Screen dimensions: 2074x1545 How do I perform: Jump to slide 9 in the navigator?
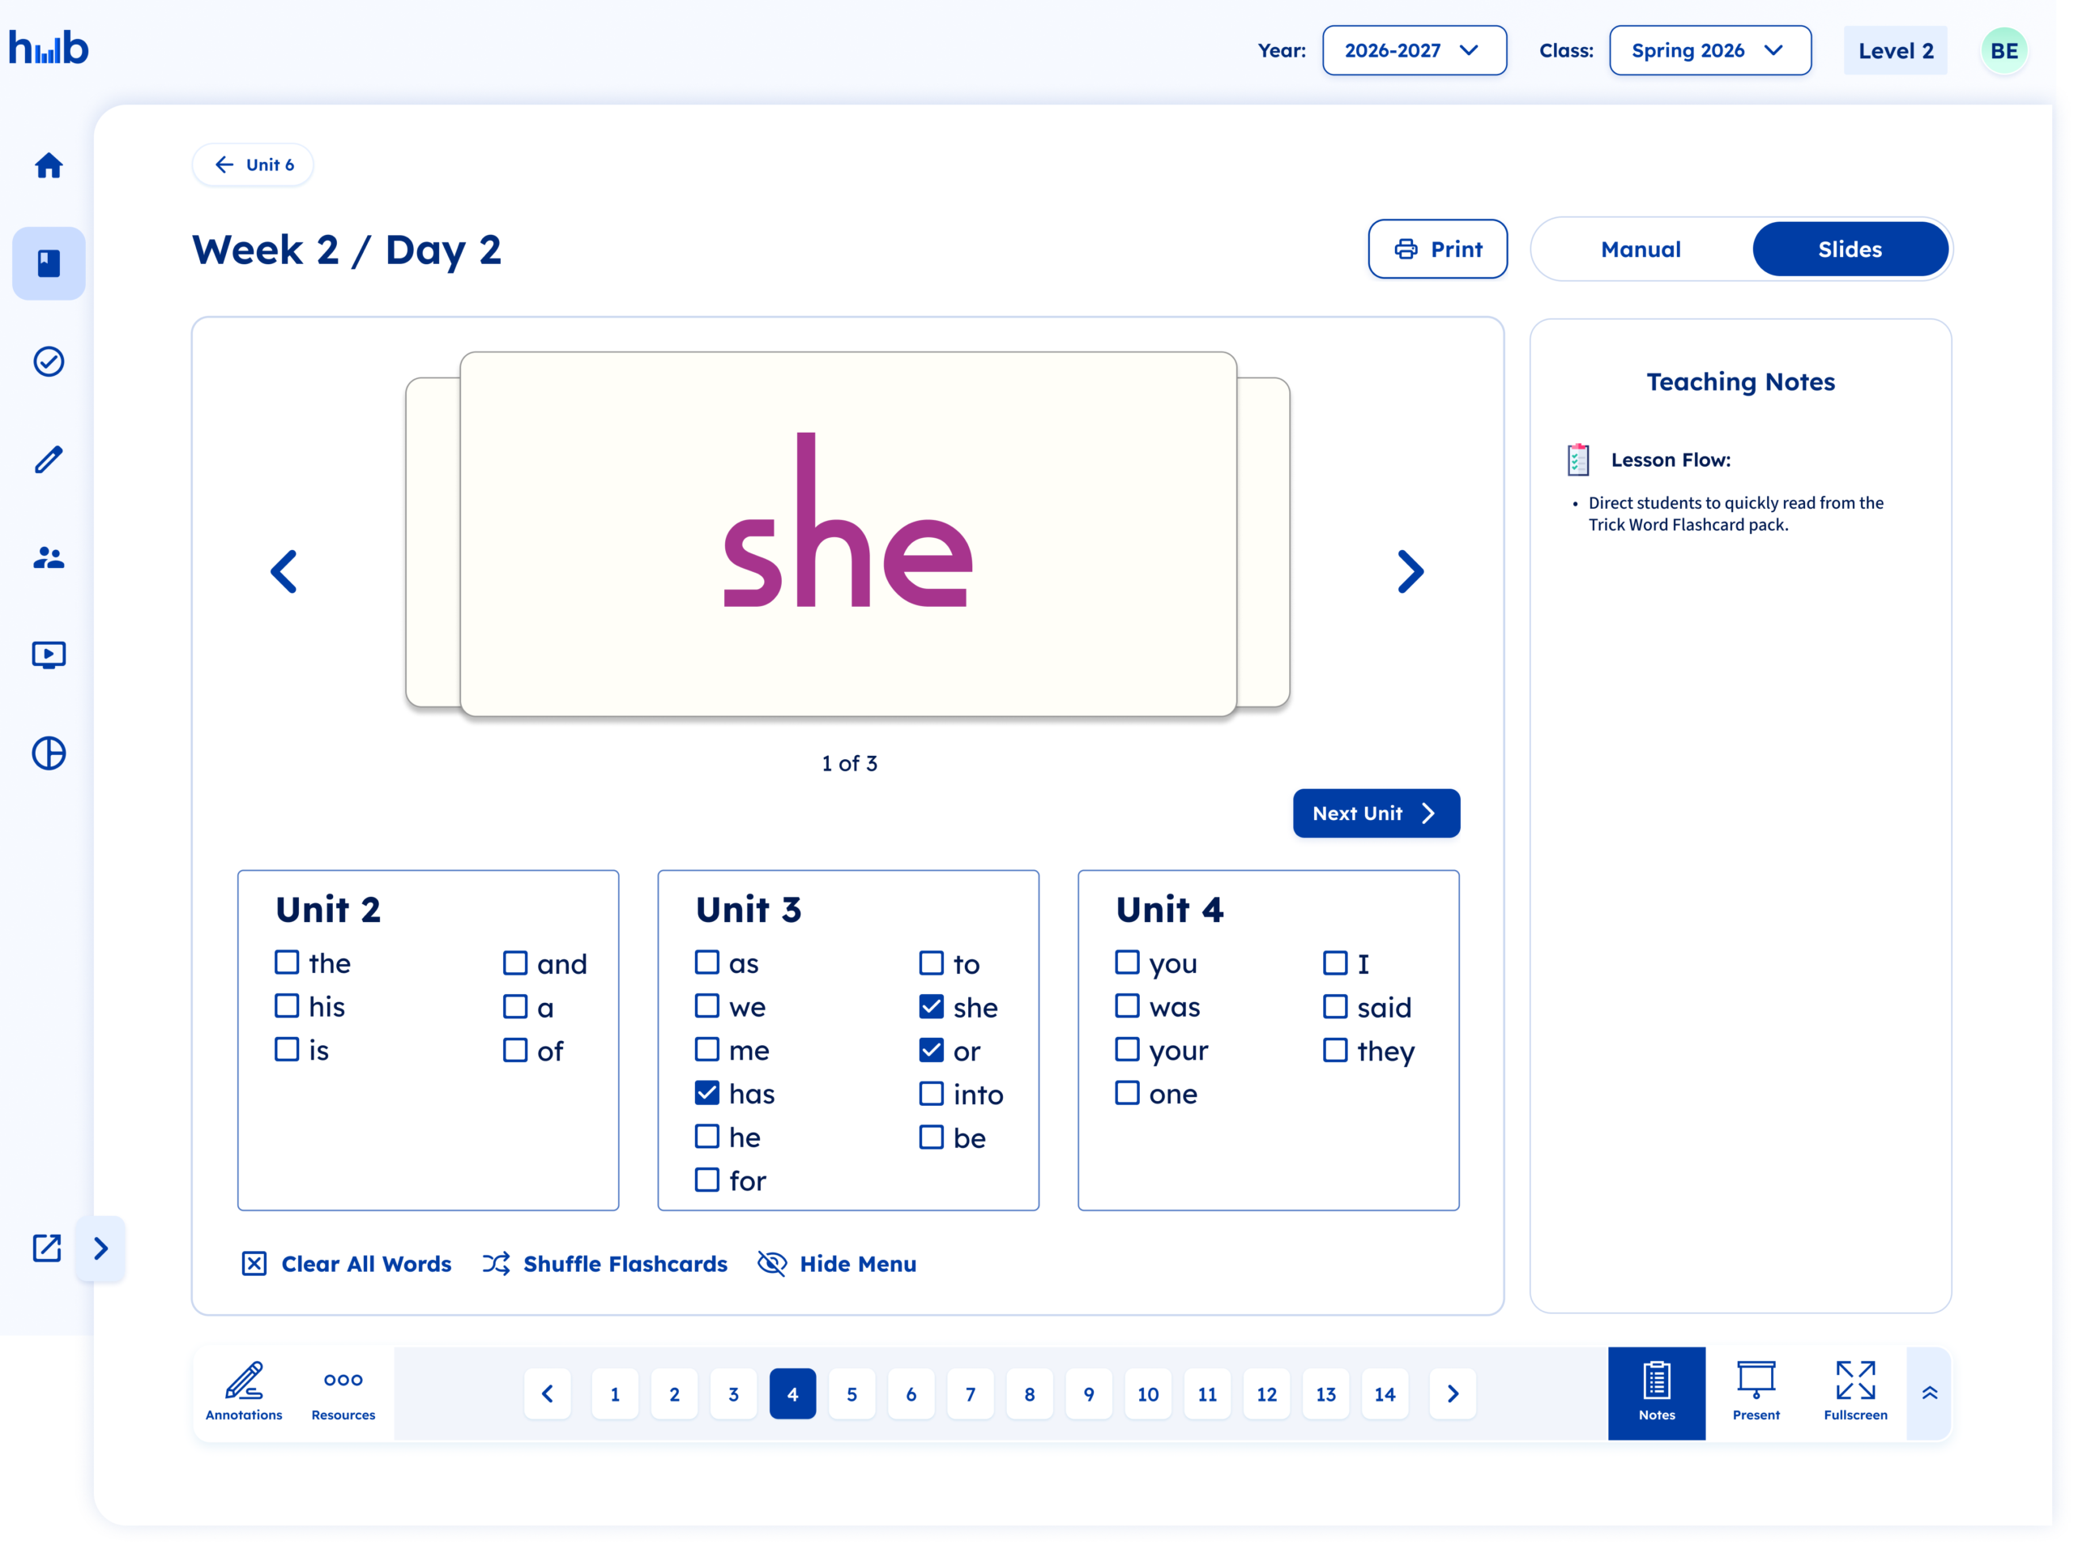1088,1393
